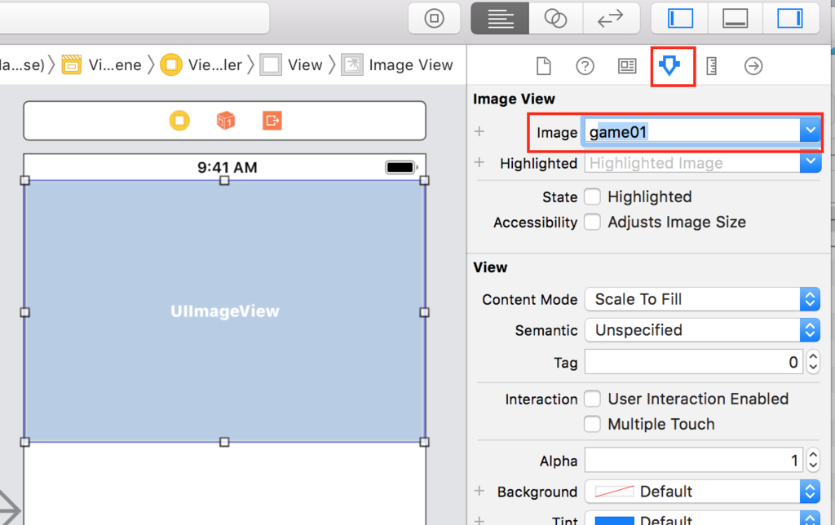Select Image View breadcrumb item
This screenshot has height=525, width=835.
tap(397, 65)
